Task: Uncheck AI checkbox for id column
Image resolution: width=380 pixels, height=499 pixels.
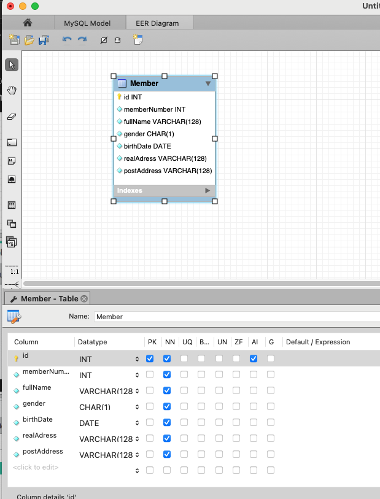Action: coord(254,358)
